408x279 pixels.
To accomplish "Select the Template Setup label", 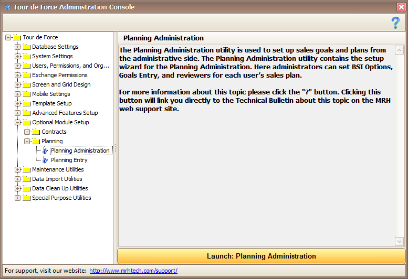I will click(52, 103).
